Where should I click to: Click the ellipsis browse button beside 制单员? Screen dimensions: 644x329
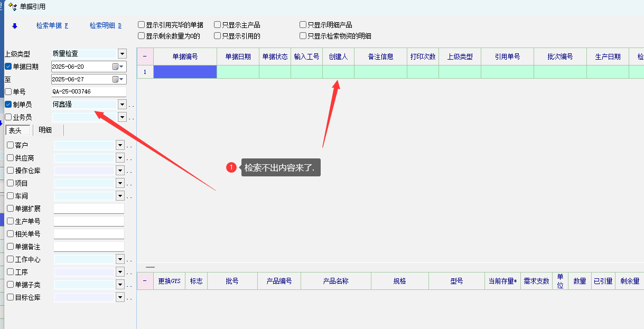(131, 105)
